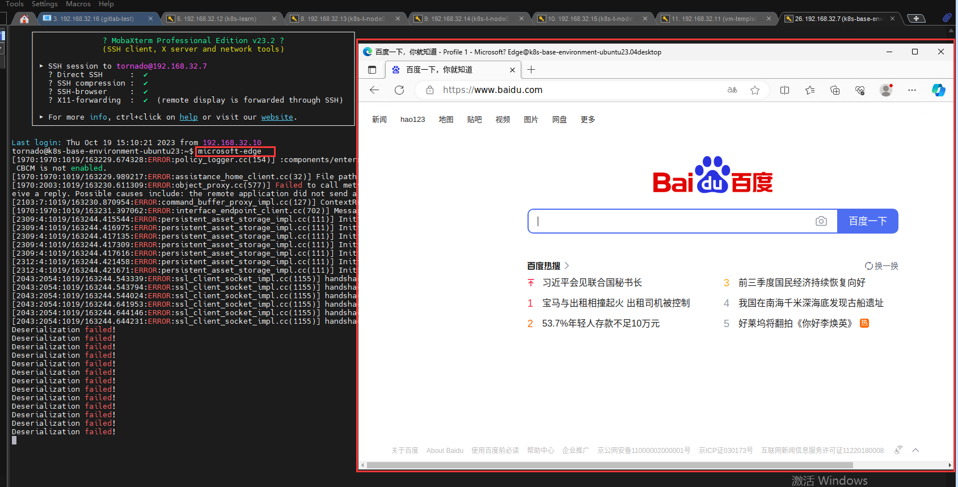Close the Baidu browser tab
958x487 pixels.
coord(512,70)
